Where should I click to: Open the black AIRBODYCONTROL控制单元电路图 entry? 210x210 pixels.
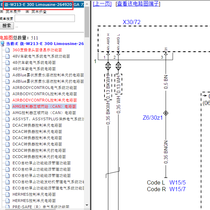point(45,94)
